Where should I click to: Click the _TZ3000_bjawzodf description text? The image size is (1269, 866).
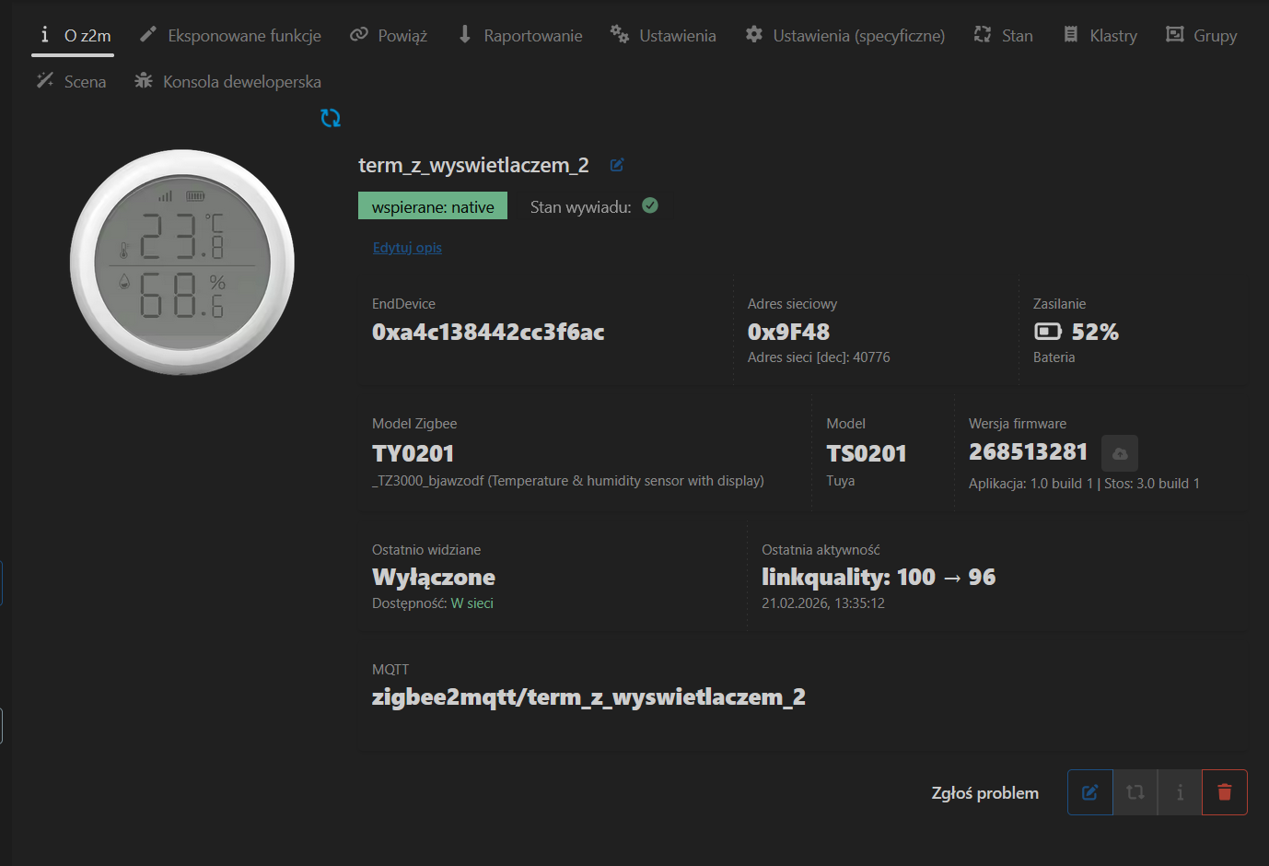(x=568, y=481)
